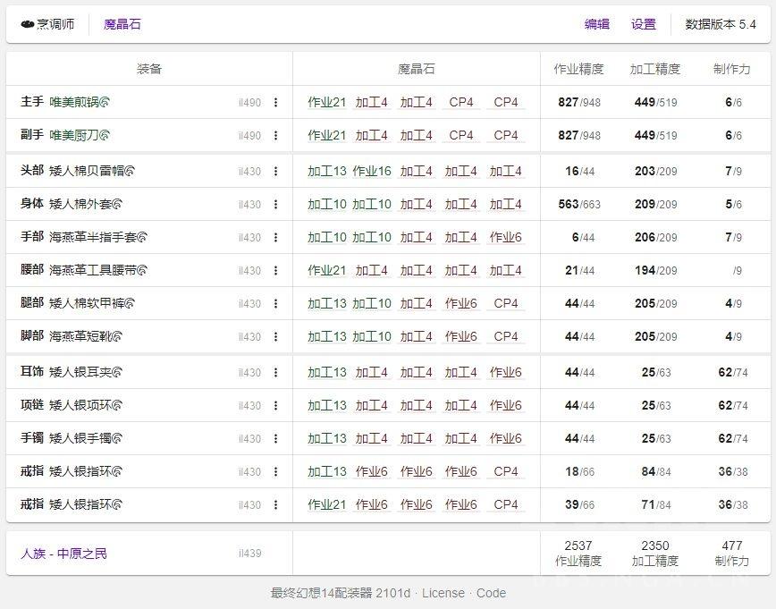Open the 数据版本 5.4 version selector

(x=720, y=25)
